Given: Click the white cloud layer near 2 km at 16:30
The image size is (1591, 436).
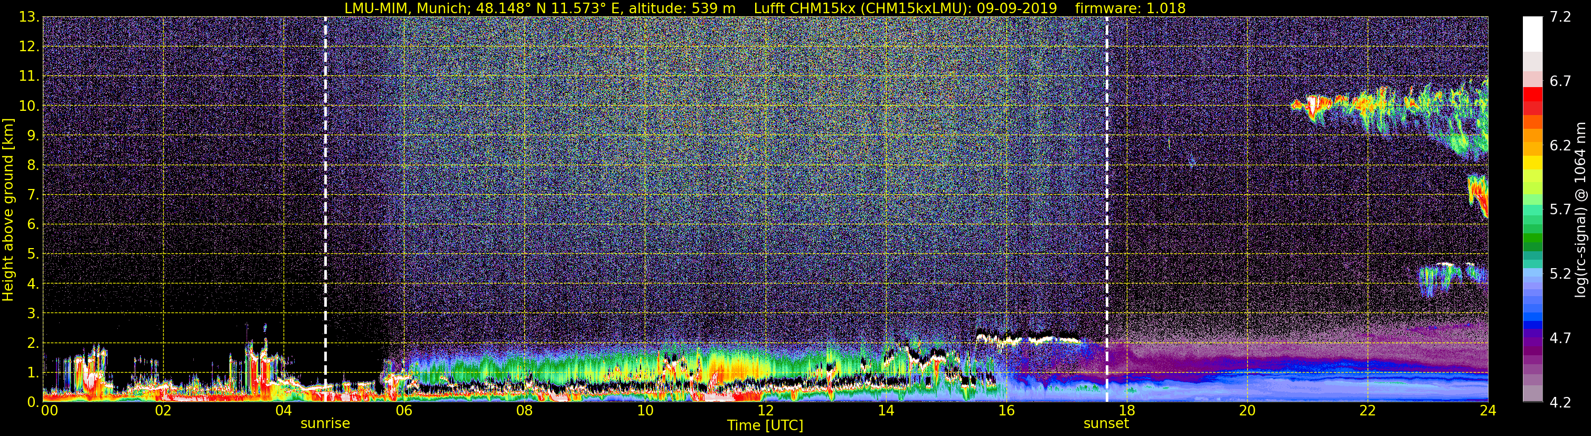Looking at the screenshot, I should pyautogui.click(x=1028, y=339).
